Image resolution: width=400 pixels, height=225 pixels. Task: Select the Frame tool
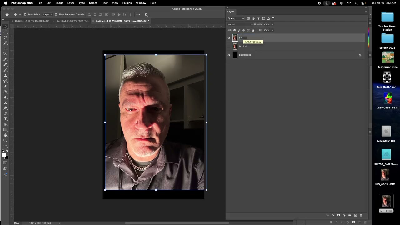click(5, 54)
